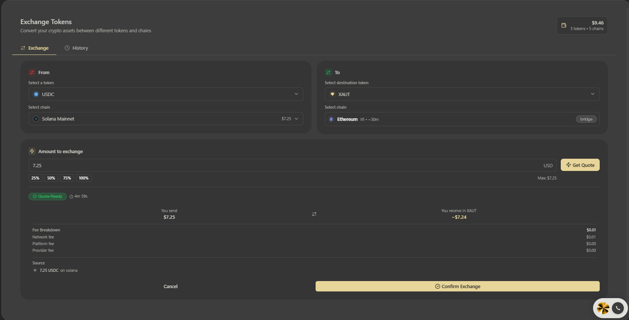Screen dimensions: 629x320
Task: Open the Solana Mainnet chain dropdown
Action: tap(166, 119)
